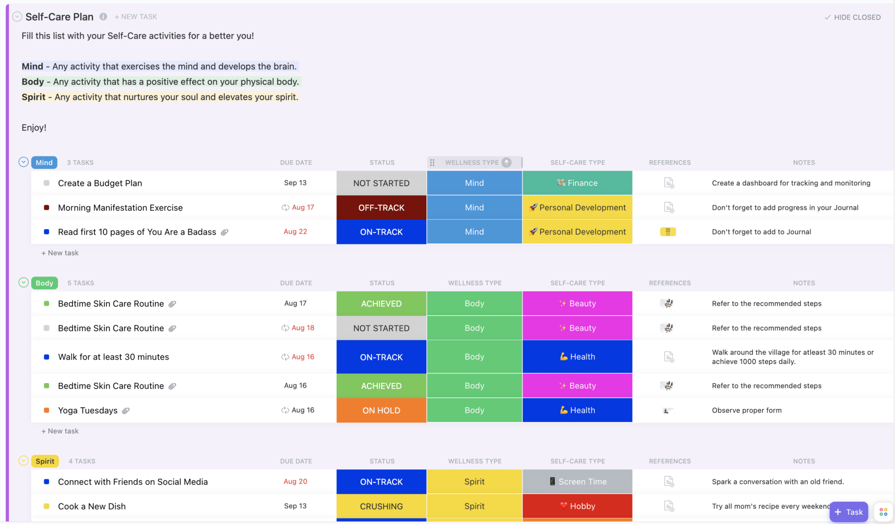The image size is (895, 524).
Task: Select the + New task link under Mind group
Action: coord(61,253)
